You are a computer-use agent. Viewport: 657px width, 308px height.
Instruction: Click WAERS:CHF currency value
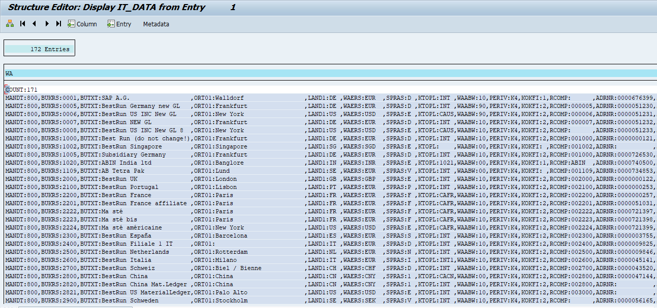pos(359,268)
